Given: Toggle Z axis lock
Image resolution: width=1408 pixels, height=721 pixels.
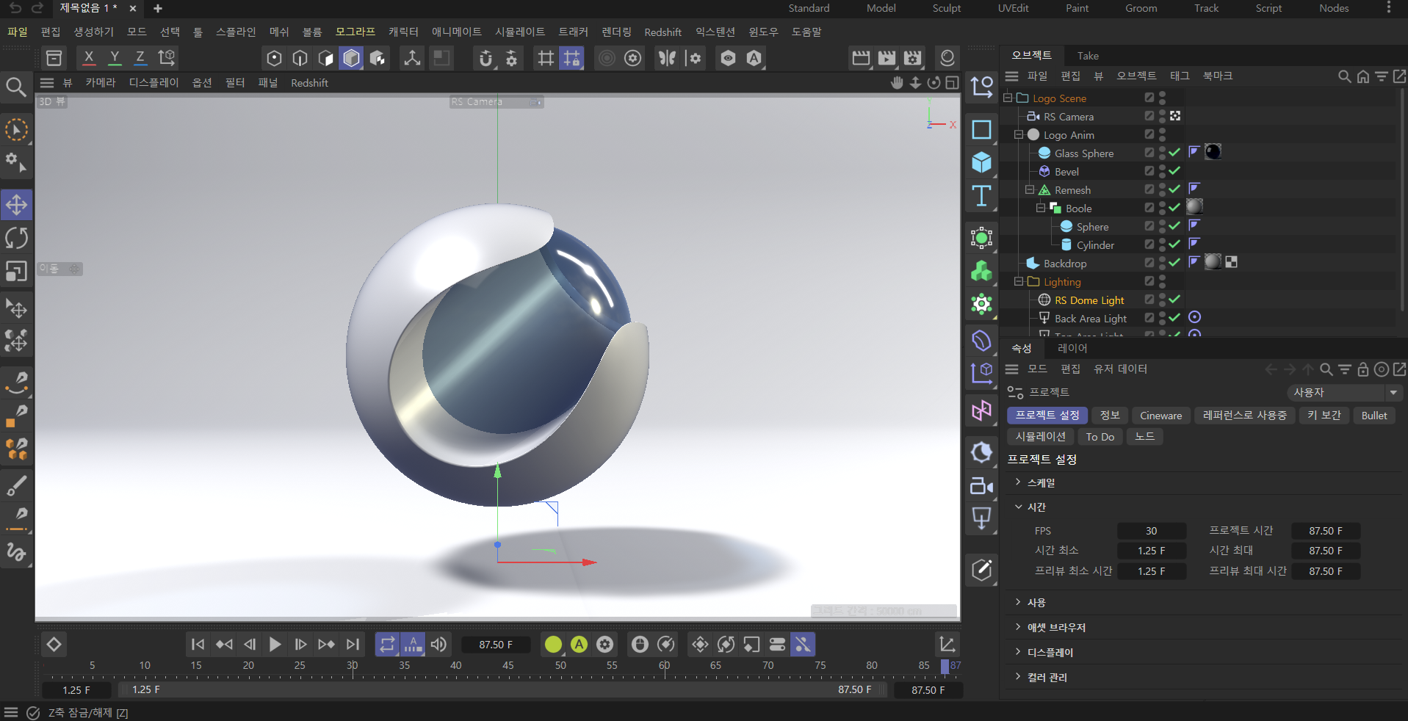Looking at the screenshot, I should [x=140, y=58].
